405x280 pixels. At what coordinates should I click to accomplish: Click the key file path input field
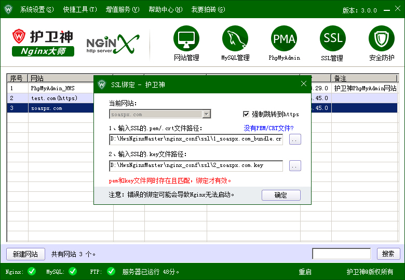196,165
